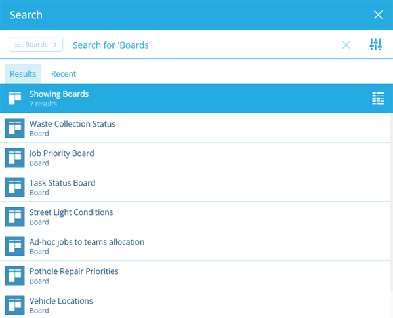Open the Pothole Repair Priorities board

tap(196, 275)
